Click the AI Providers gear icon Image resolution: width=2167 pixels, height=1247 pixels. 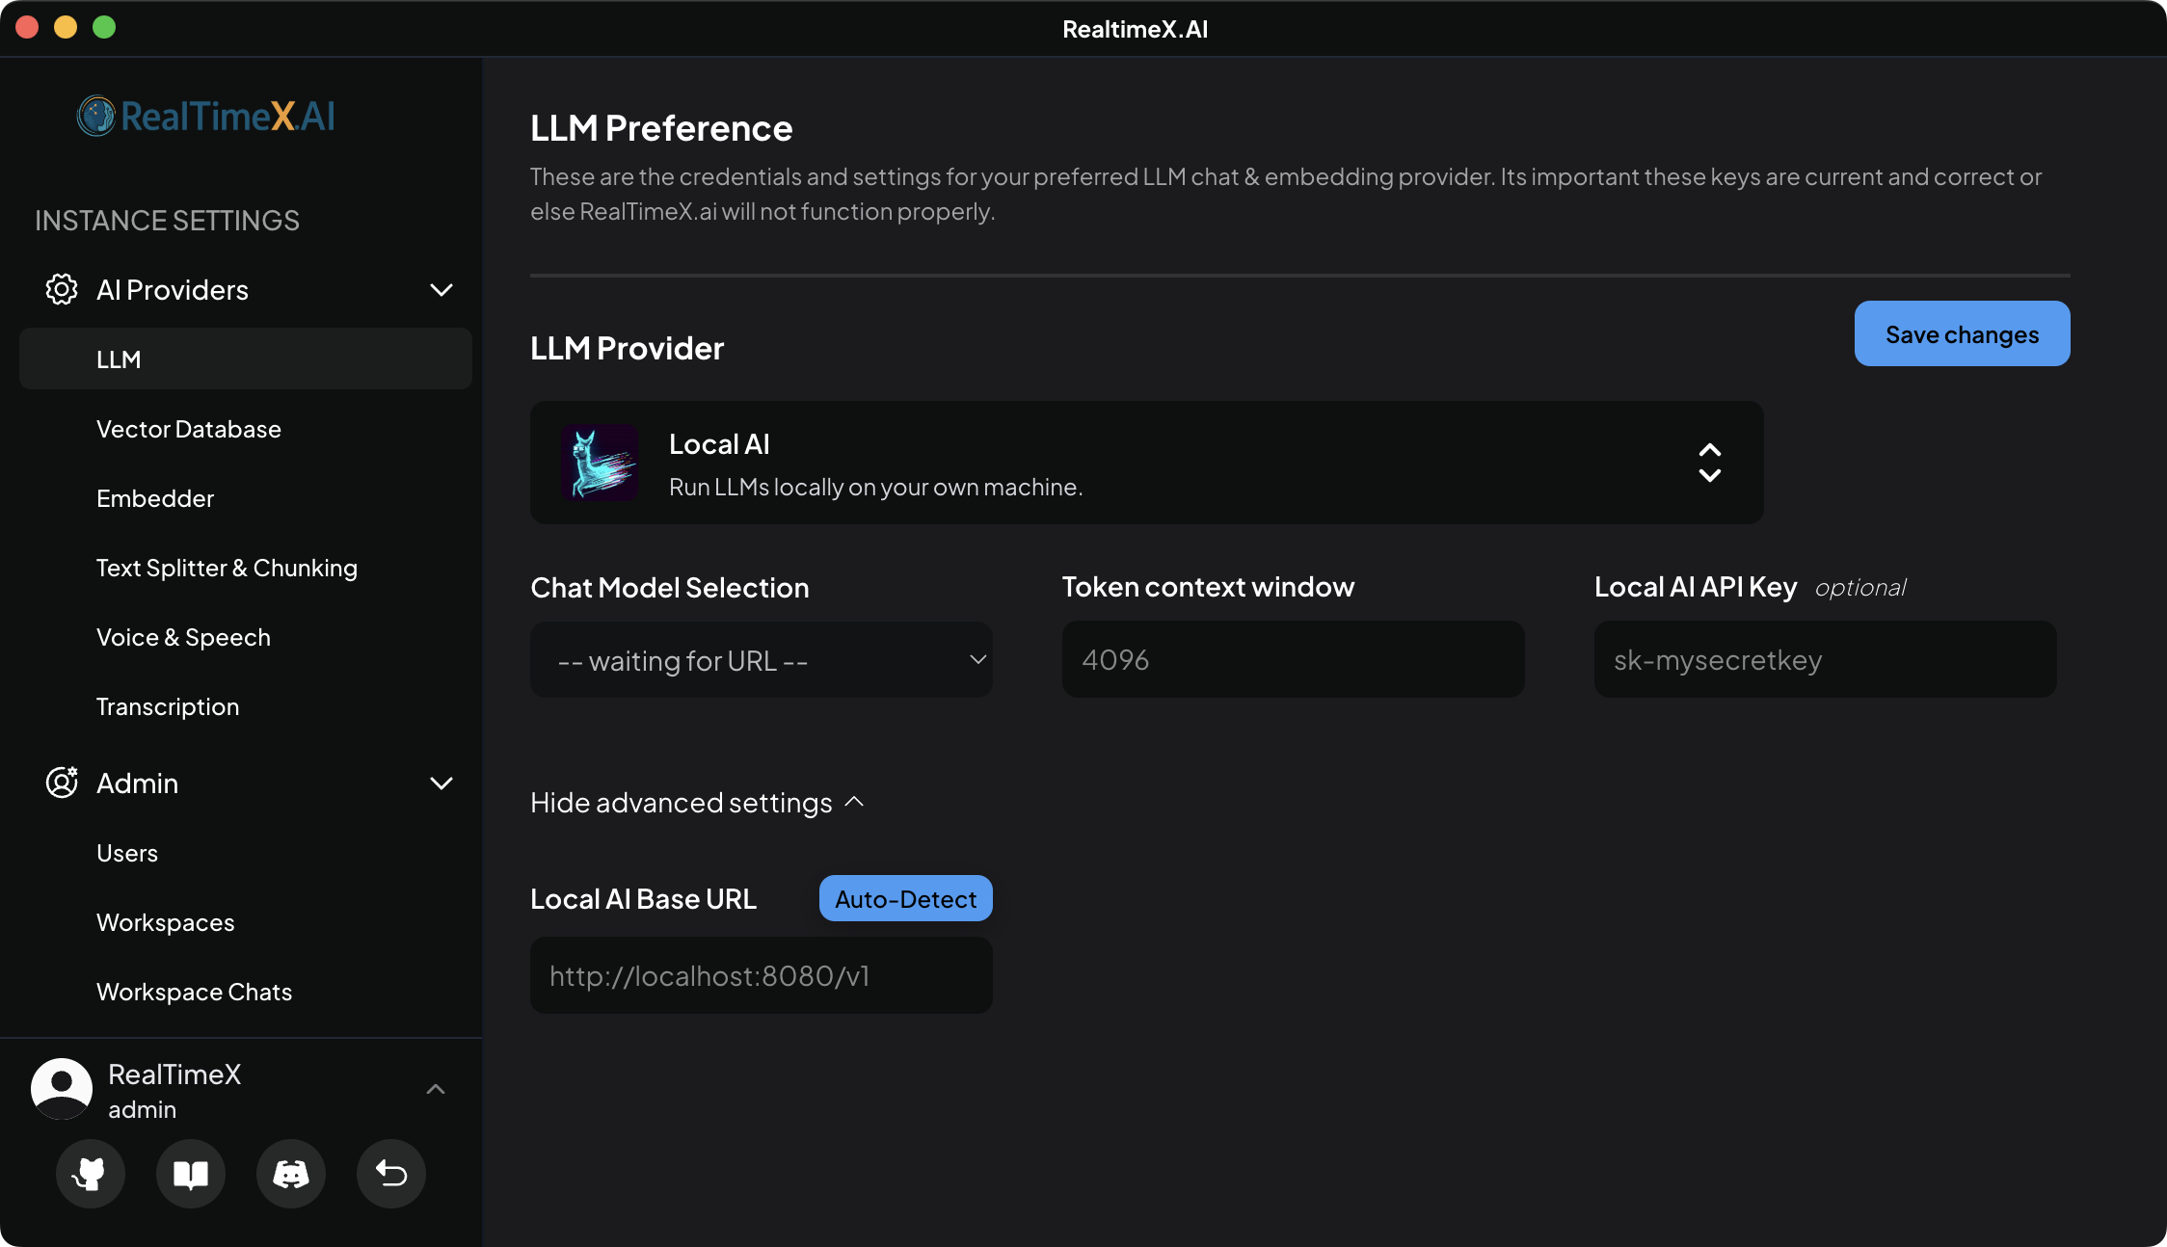61,289
